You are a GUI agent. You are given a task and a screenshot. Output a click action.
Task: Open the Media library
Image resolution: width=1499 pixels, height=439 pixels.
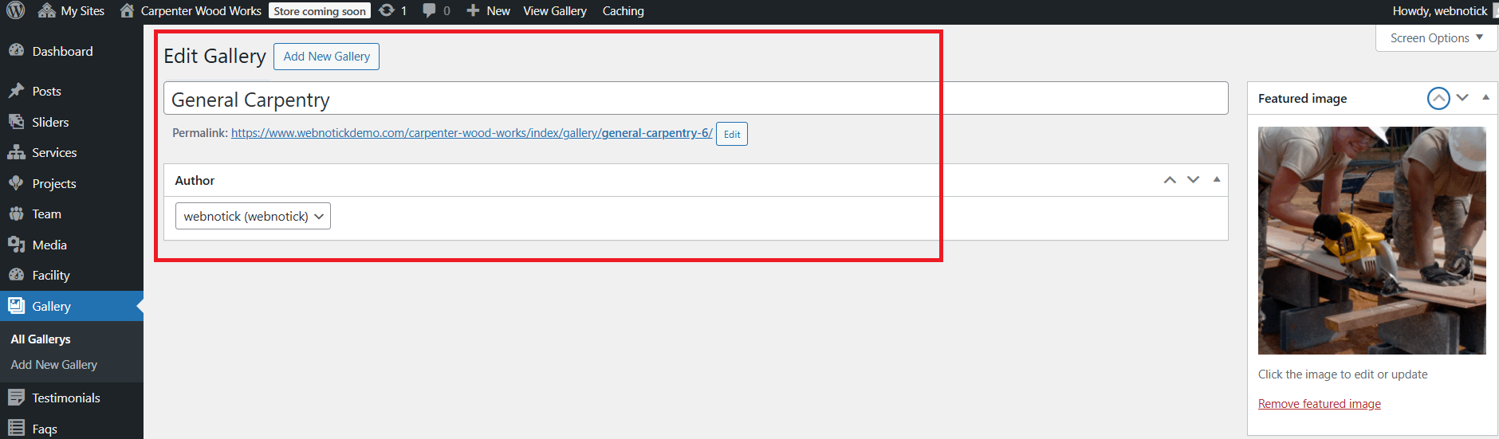coord(49,245)
